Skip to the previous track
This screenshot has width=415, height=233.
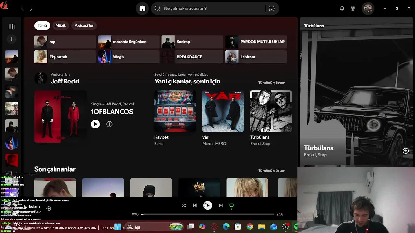pos(195,205)
